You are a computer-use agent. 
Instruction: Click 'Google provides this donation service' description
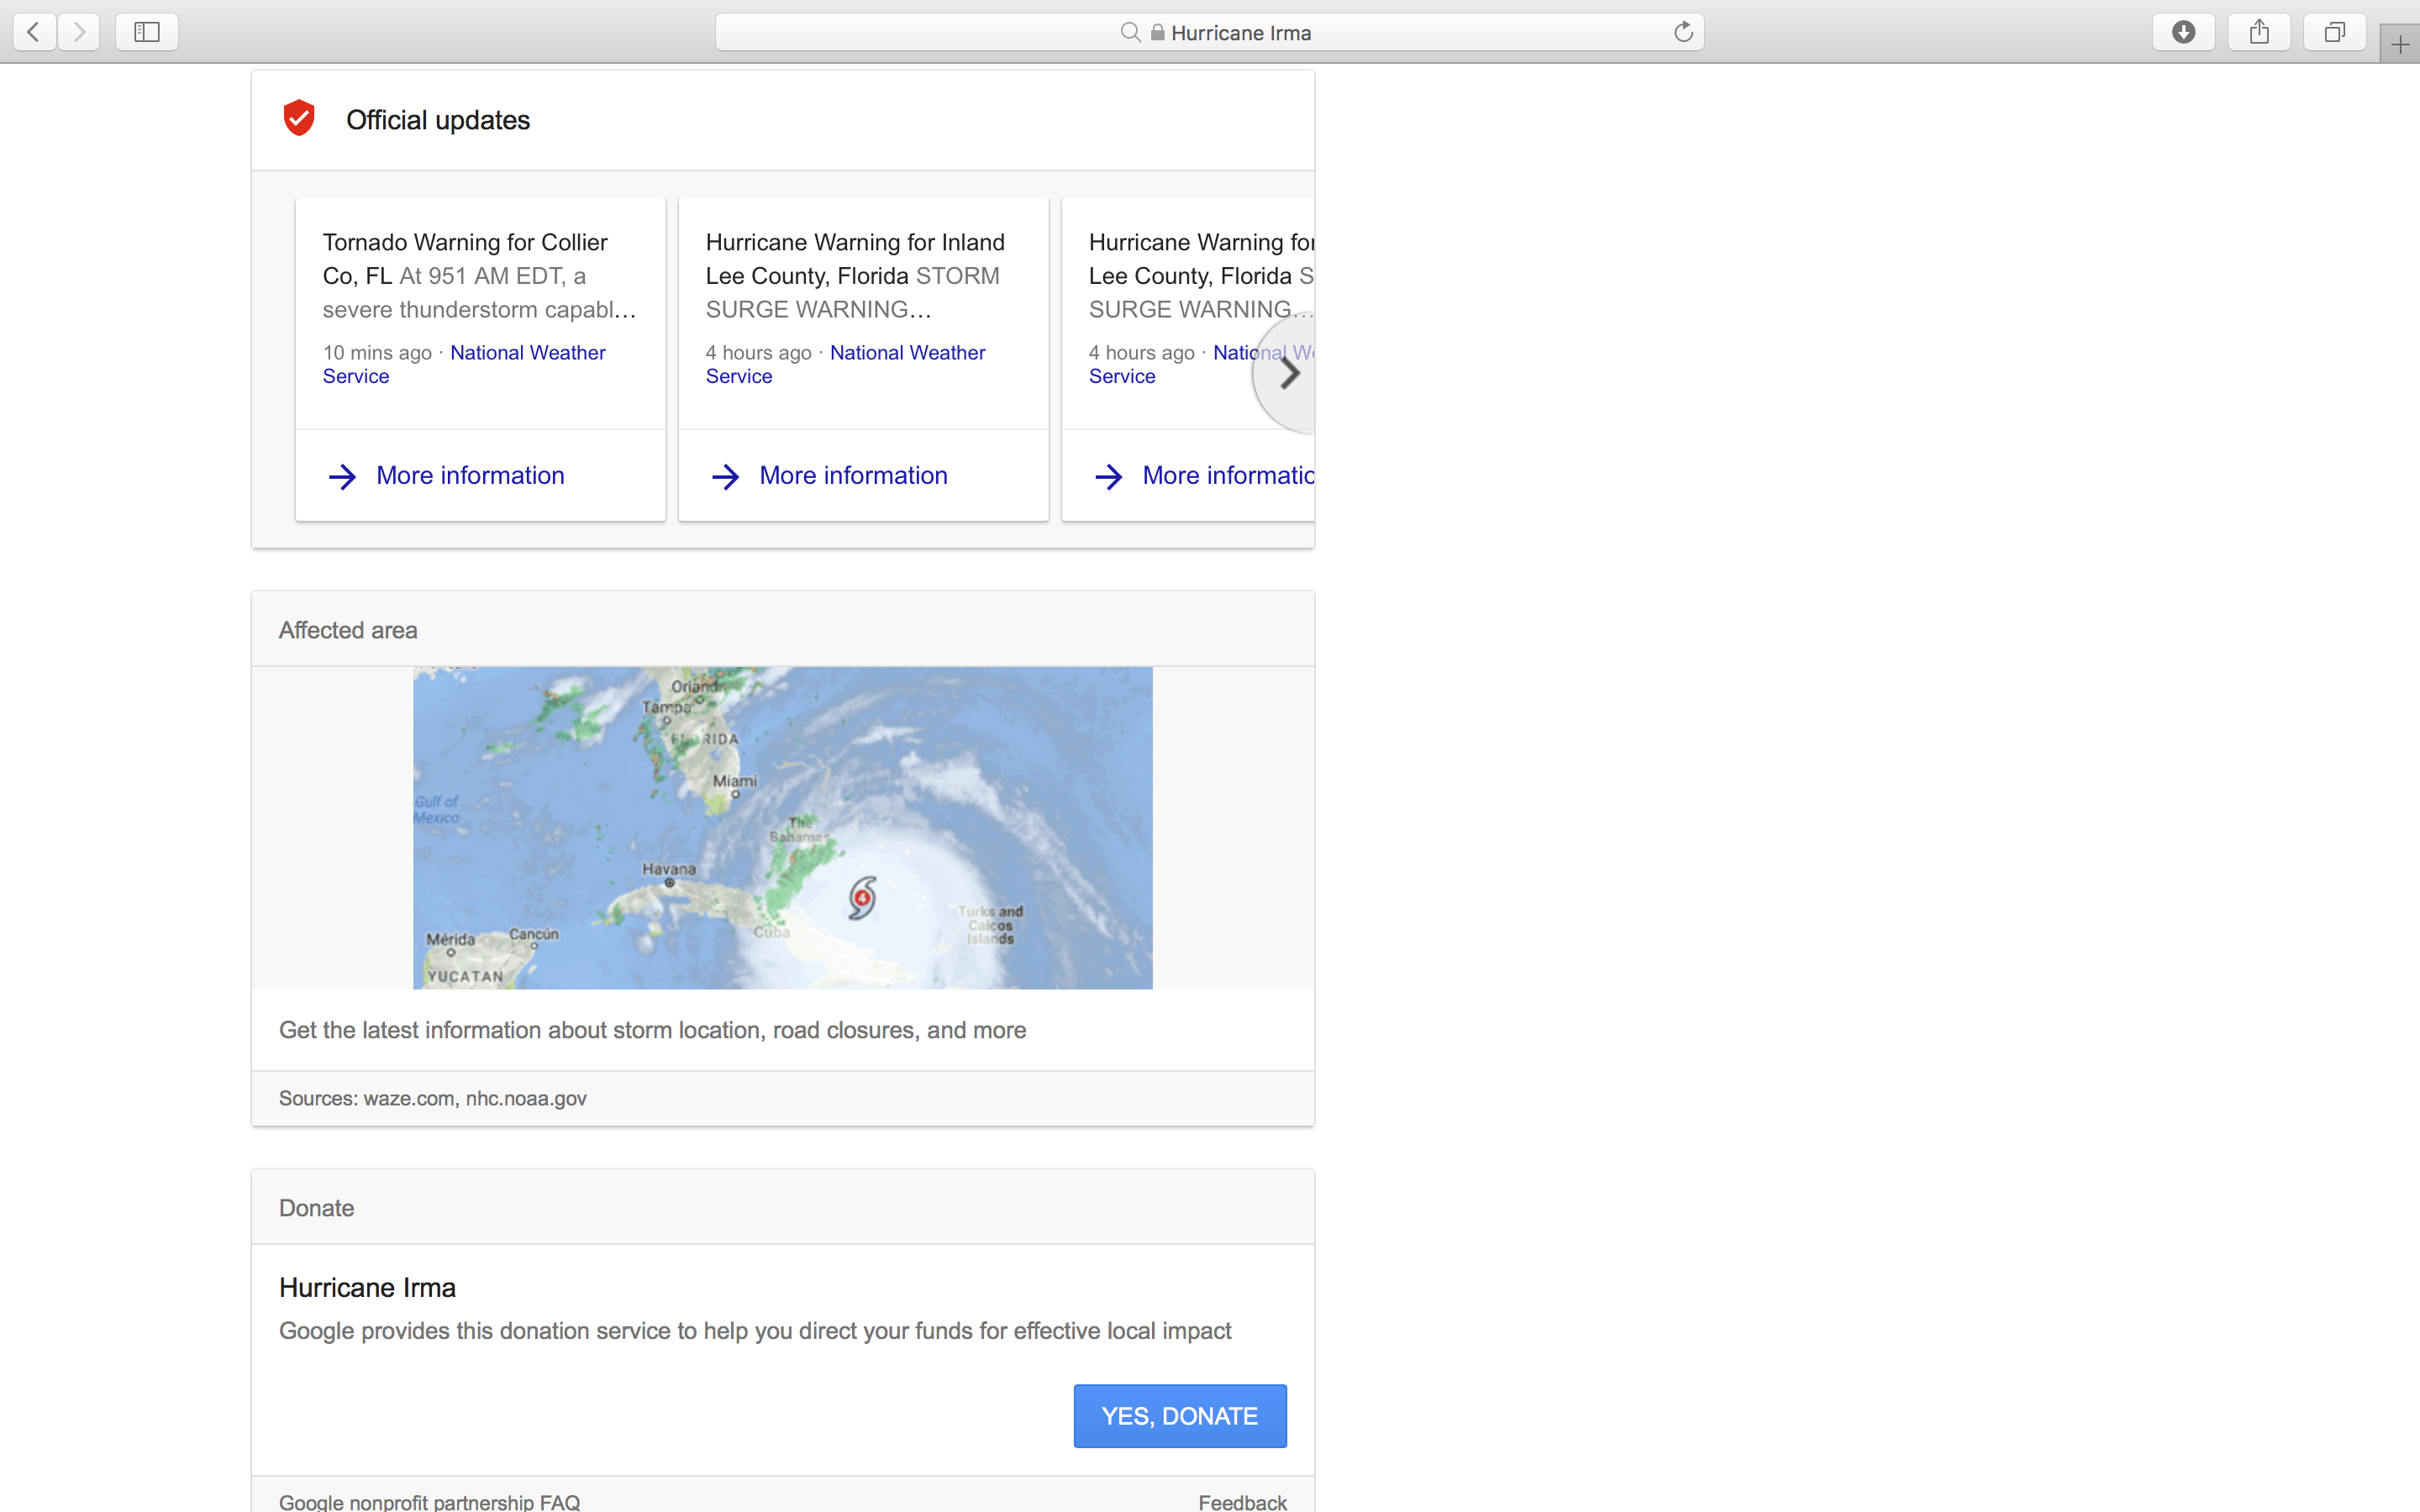(755, 1331)
